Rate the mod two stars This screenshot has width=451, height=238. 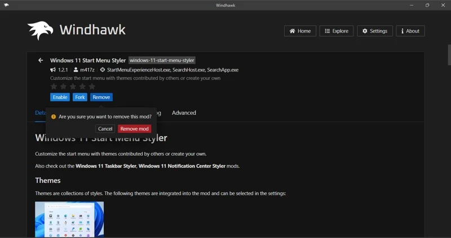click(63, 87)
